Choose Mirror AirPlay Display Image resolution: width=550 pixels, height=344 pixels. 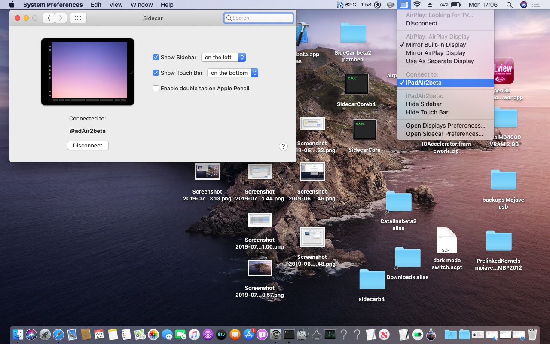(446, 53)
